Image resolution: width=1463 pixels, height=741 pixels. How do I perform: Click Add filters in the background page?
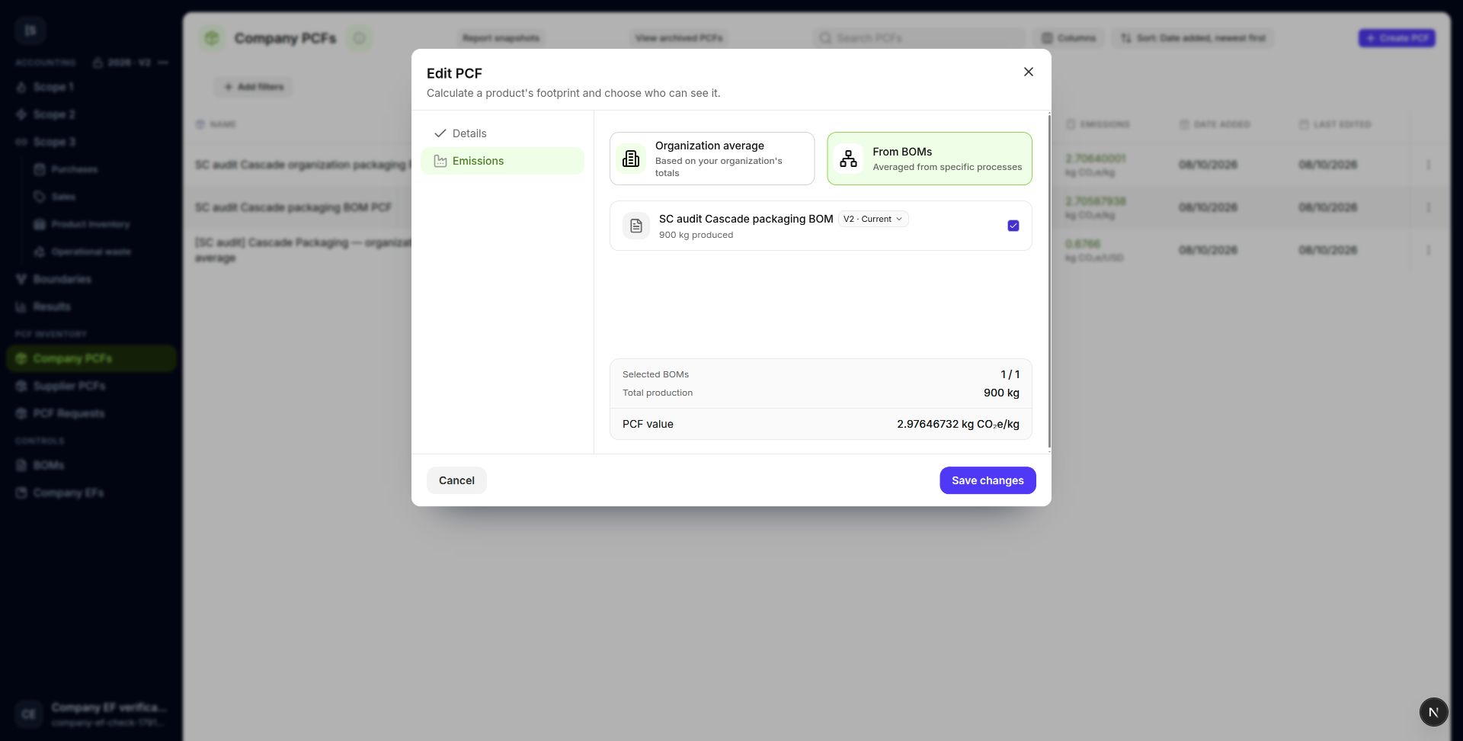click(x=253, y=87)
